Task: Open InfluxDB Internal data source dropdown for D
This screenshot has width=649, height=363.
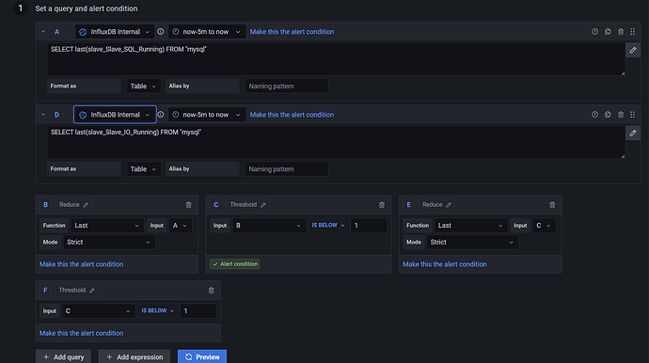Action: 115,115
